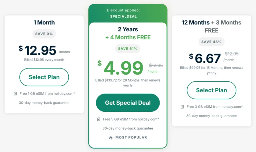Click the MOST POPULAR label
Screen dimensions: 256x152
click(131, 137)
